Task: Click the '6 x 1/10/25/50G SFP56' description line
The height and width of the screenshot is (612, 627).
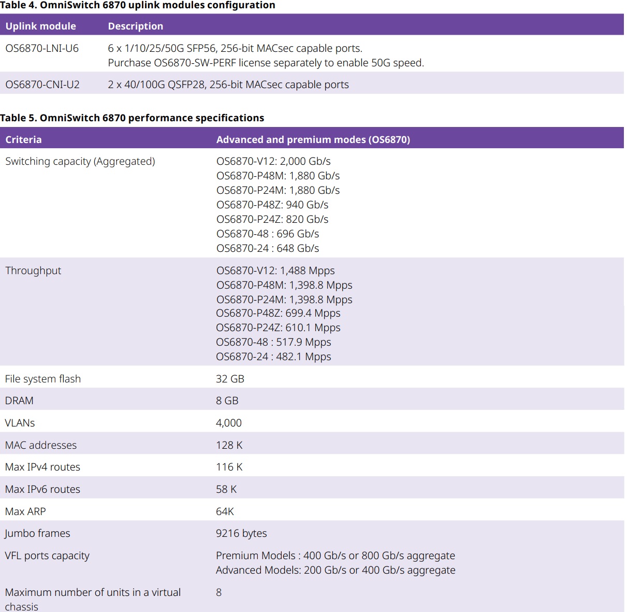Action: [235, 48]
